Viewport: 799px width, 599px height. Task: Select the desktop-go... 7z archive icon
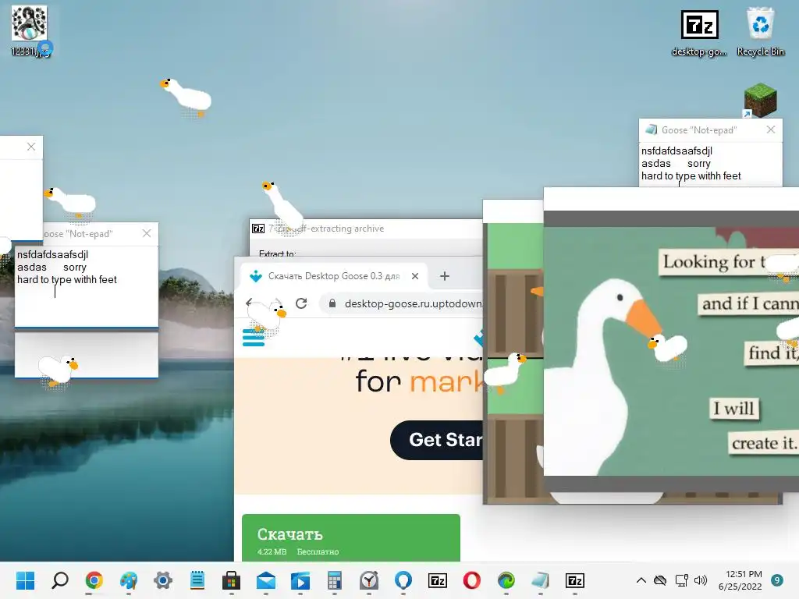pos(700,33)
